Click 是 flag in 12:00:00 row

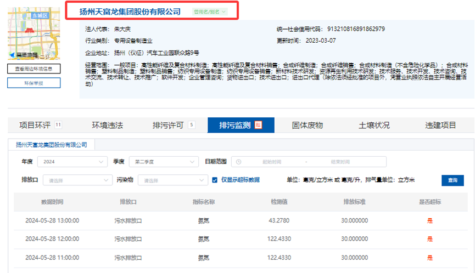(x=430, y=239)
